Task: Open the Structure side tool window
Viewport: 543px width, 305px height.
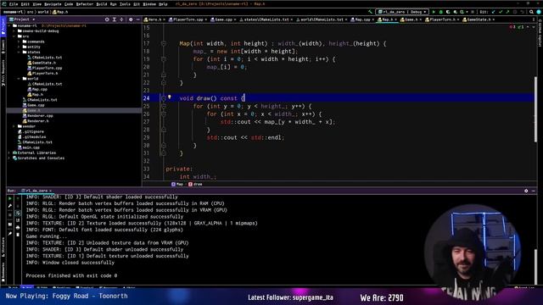Action: [x=3, y=247]
